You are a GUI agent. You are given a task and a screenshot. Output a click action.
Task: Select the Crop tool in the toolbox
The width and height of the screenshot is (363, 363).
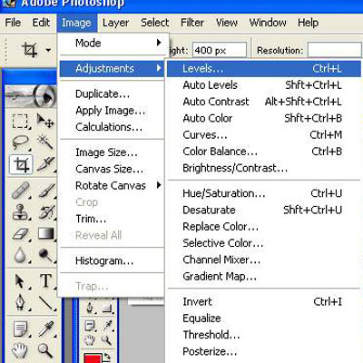tap(21, 165)
